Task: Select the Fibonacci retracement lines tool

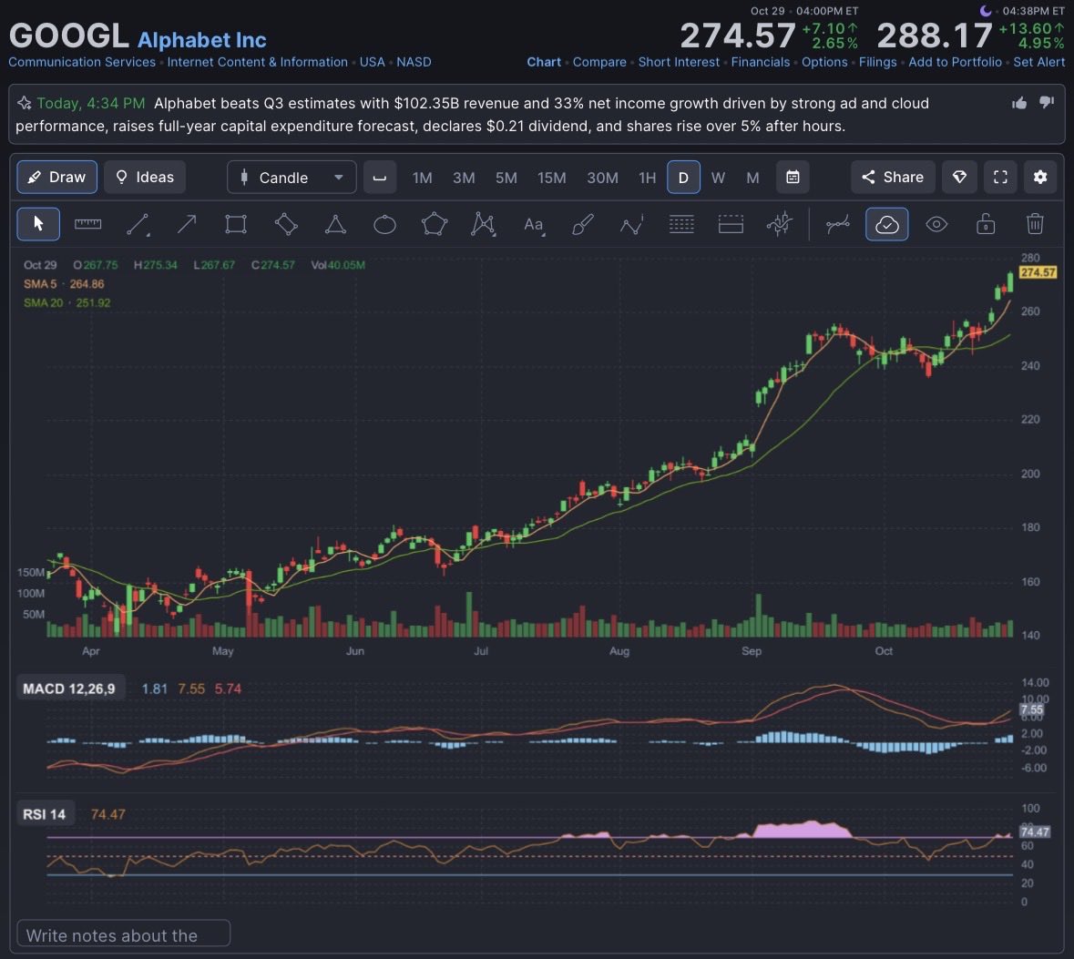Action: point(680,224)
